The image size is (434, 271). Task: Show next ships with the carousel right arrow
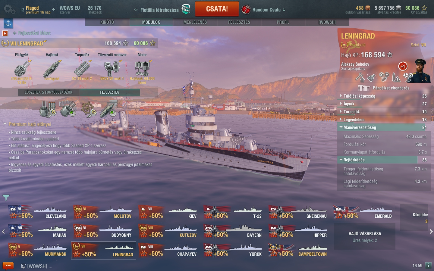431,232
